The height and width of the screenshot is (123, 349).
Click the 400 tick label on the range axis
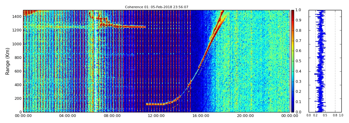[x=18, y=85]
